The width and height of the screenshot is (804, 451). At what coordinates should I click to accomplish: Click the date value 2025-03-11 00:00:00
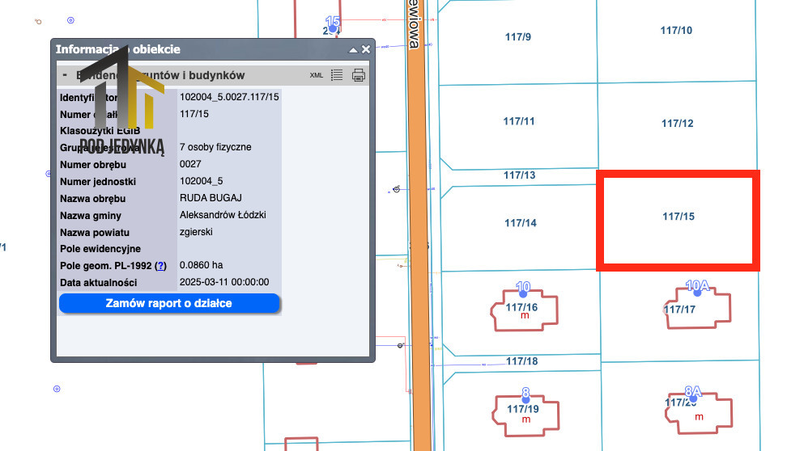point(224,282)
